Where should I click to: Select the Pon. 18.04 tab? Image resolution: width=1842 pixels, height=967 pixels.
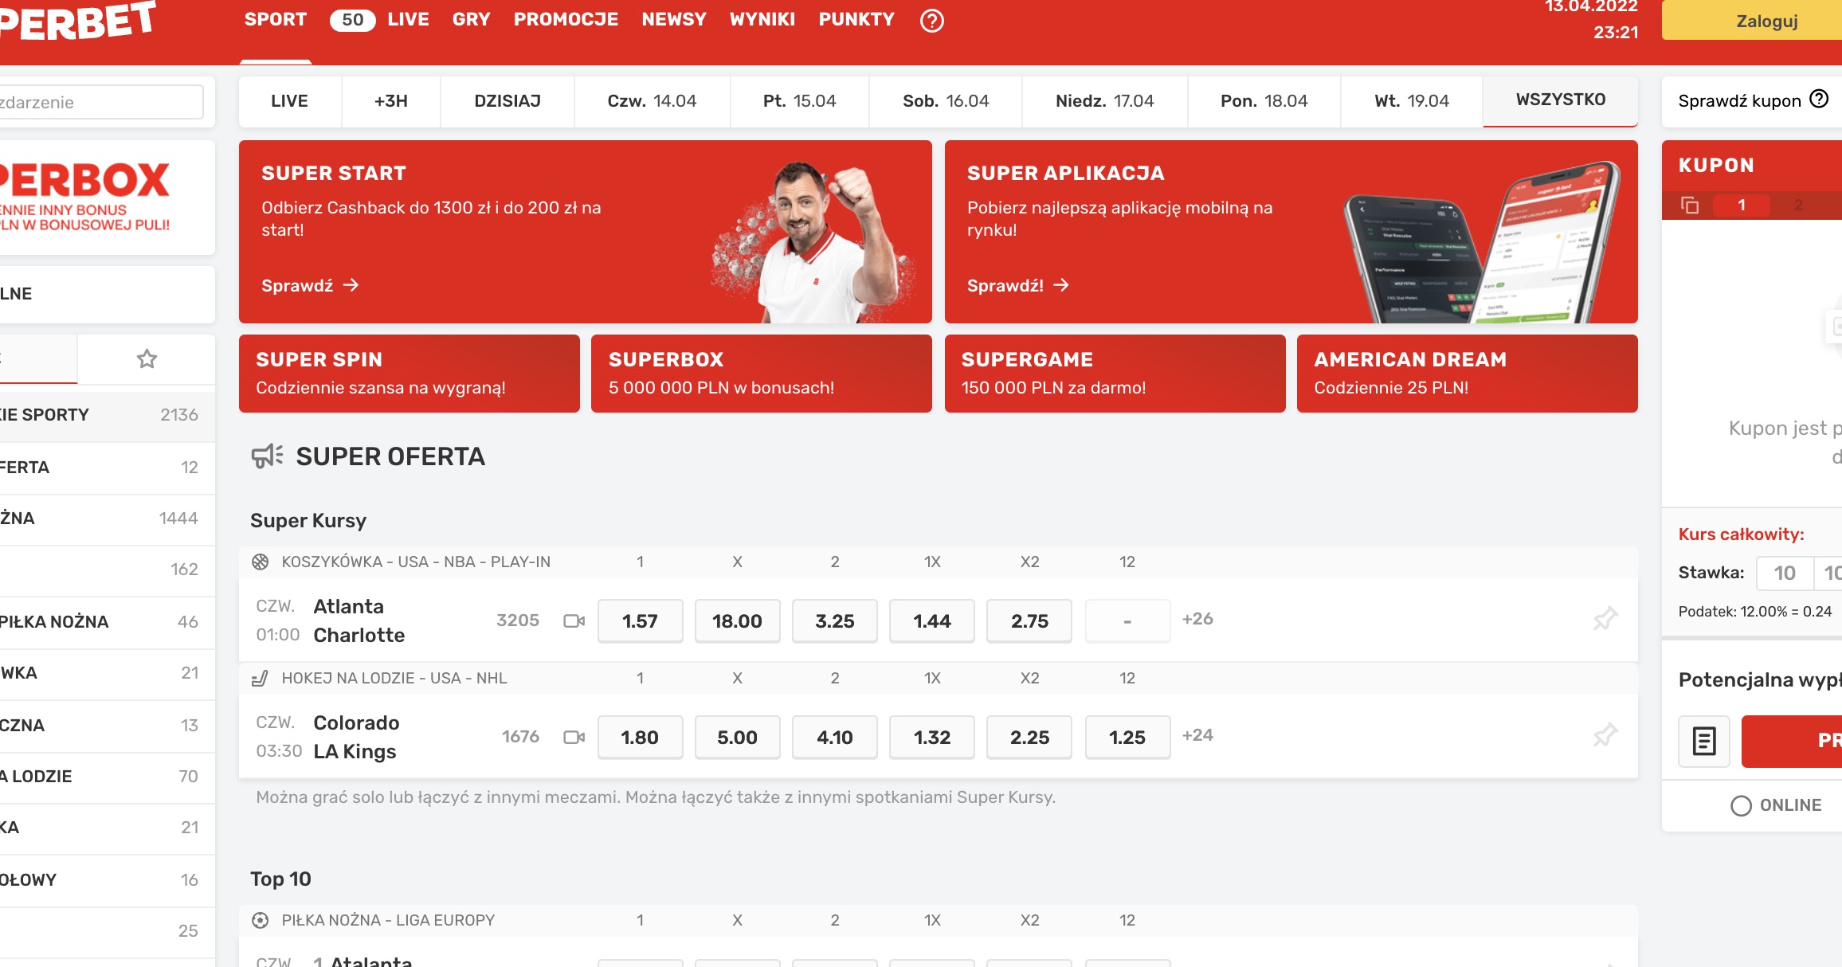[x=1264, y=101]
